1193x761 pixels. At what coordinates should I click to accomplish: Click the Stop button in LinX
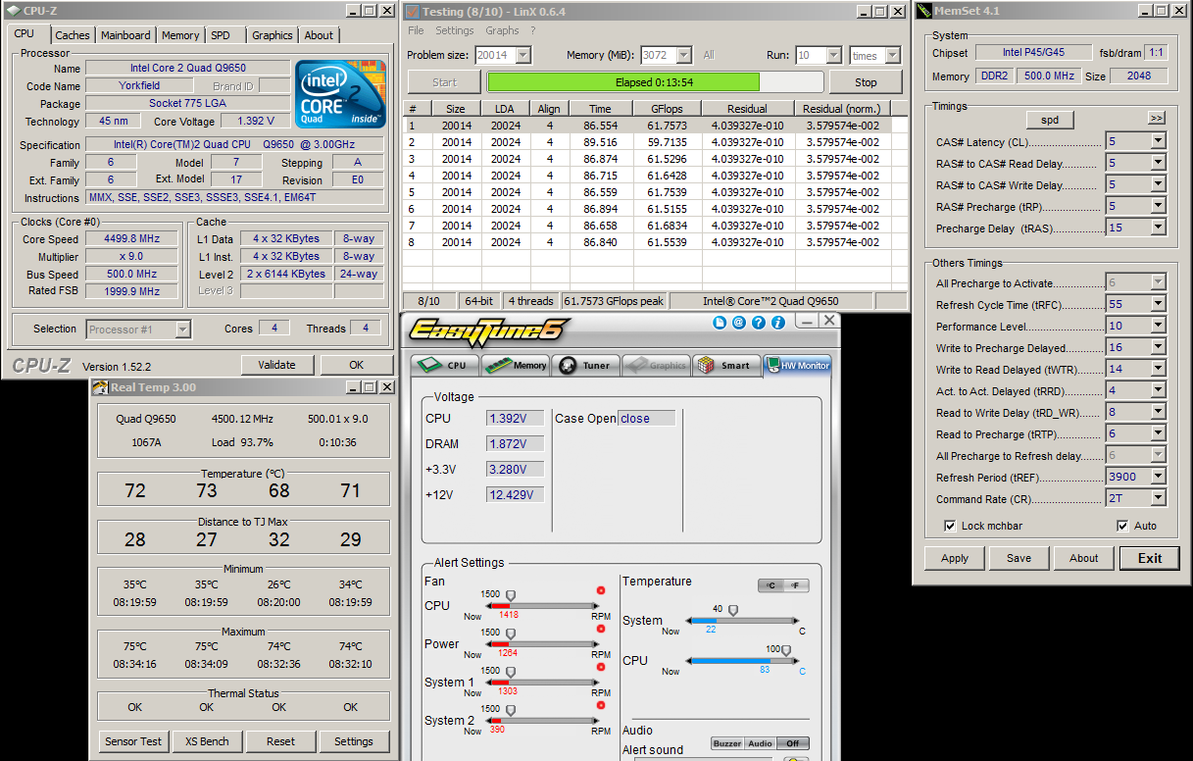coord(866,82)
